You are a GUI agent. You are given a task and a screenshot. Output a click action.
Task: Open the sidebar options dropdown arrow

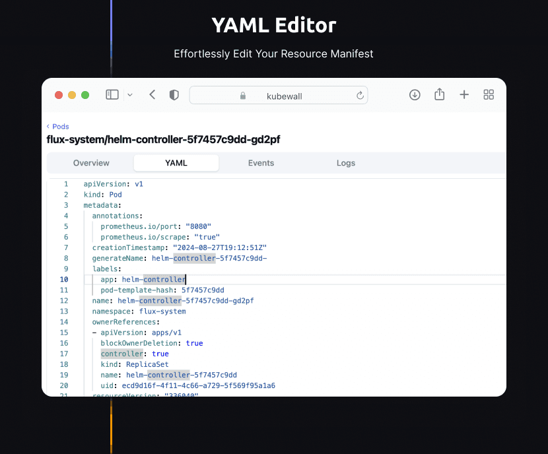(x=130, y=95)
